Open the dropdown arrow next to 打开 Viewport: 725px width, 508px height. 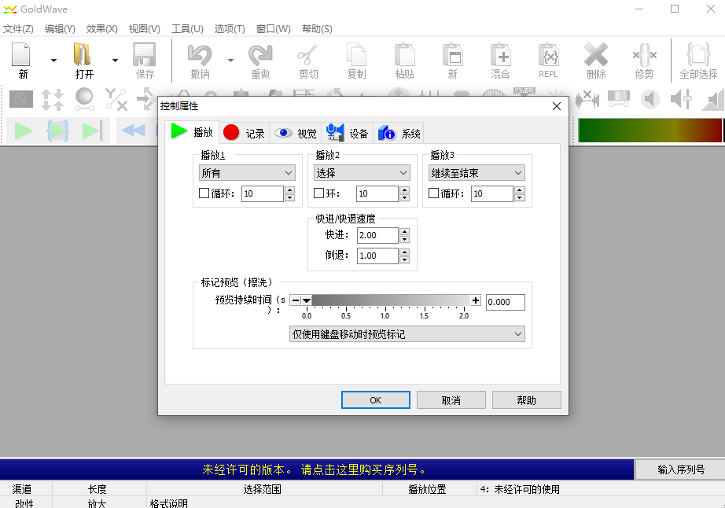[x=115, y=61]
